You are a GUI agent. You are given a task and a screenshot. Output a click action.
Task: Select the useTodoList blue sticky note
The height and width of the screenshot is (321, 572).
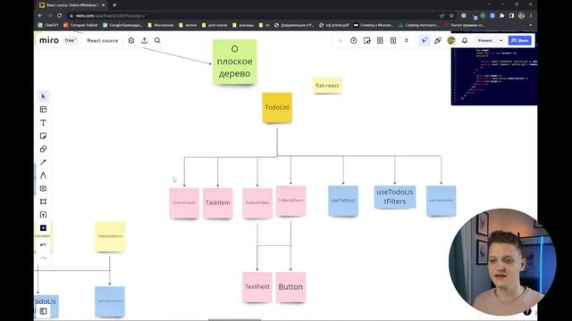click(343, 201)
